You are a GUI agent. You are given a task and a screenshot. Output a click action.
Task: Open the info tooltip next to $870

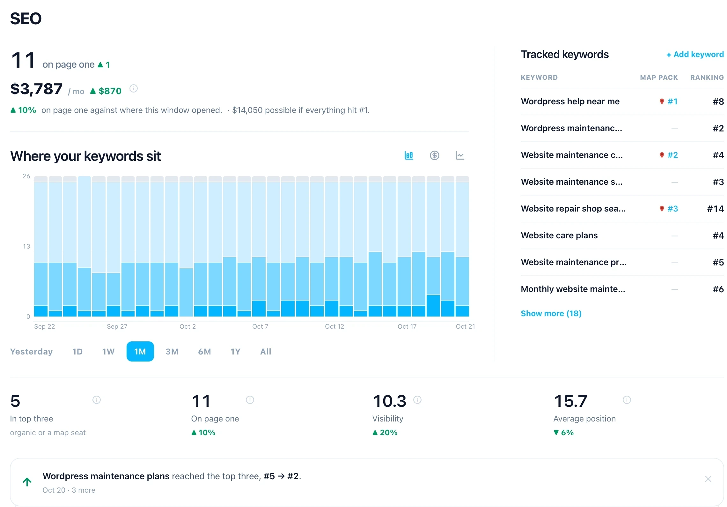click(x=134, y=88)
